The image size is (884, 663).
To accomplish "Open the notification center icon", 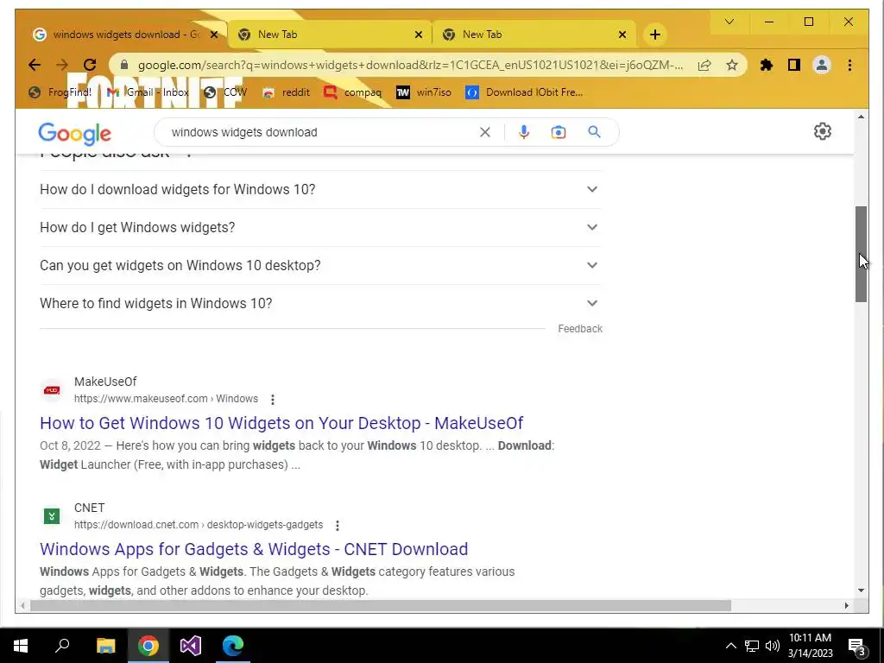I will [857, 647].
